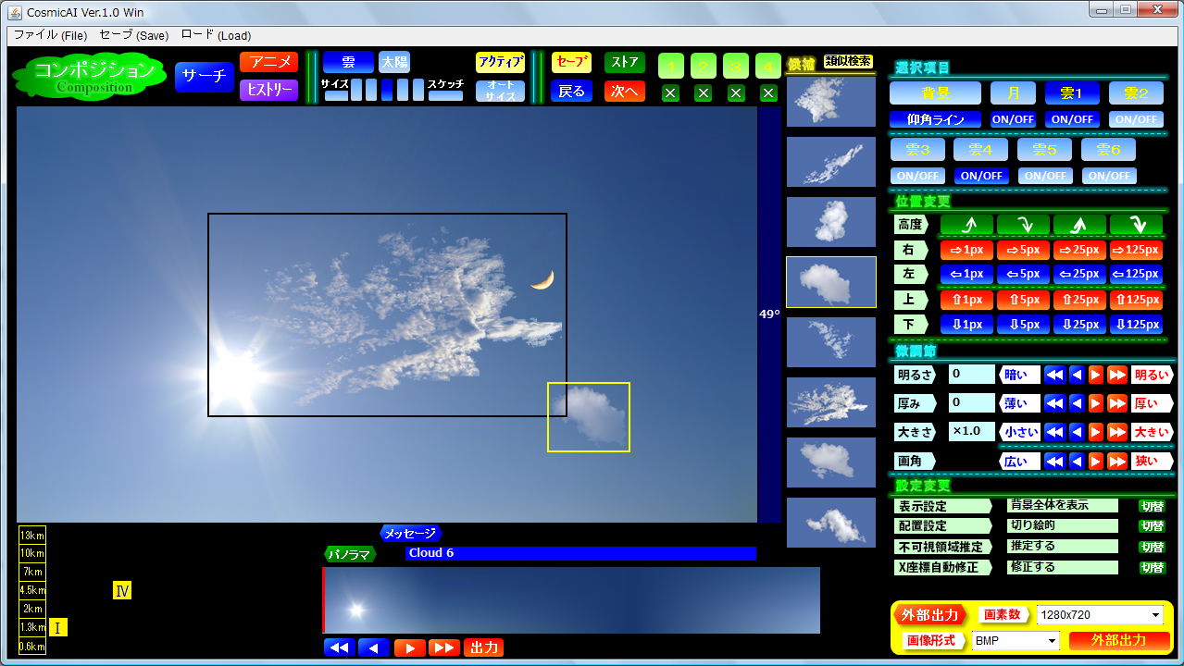Click the サーチ (Search) button
The image size is (1184, 666).
(x=205, y=77)
